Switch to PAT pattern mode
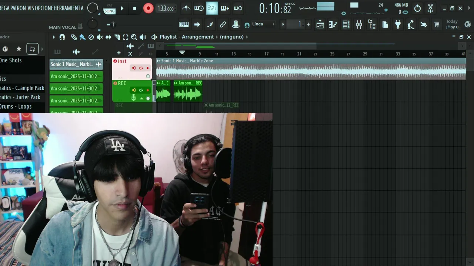The width and height of the screenshot is (474, 266). pos(109,5)
